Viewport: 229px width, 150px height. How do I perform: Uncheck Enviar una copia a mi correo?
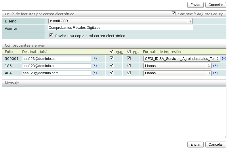51,35
